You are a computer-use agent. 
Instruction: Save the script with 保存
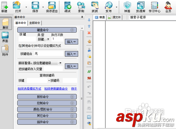point(35,7)
